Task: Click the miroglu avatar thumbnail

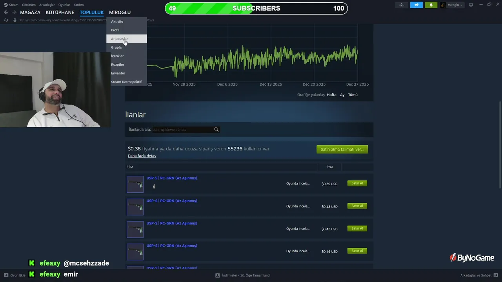Action: (443, 5)
